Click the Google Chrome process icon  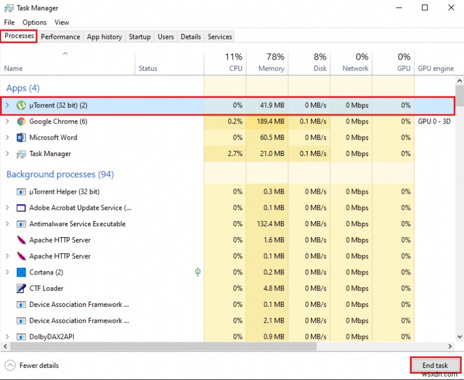pos(21,122)
